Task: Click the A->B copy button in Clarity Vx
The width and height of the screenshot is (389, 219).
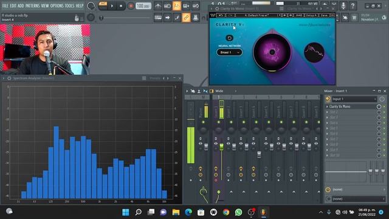Action: pos(298,15)
